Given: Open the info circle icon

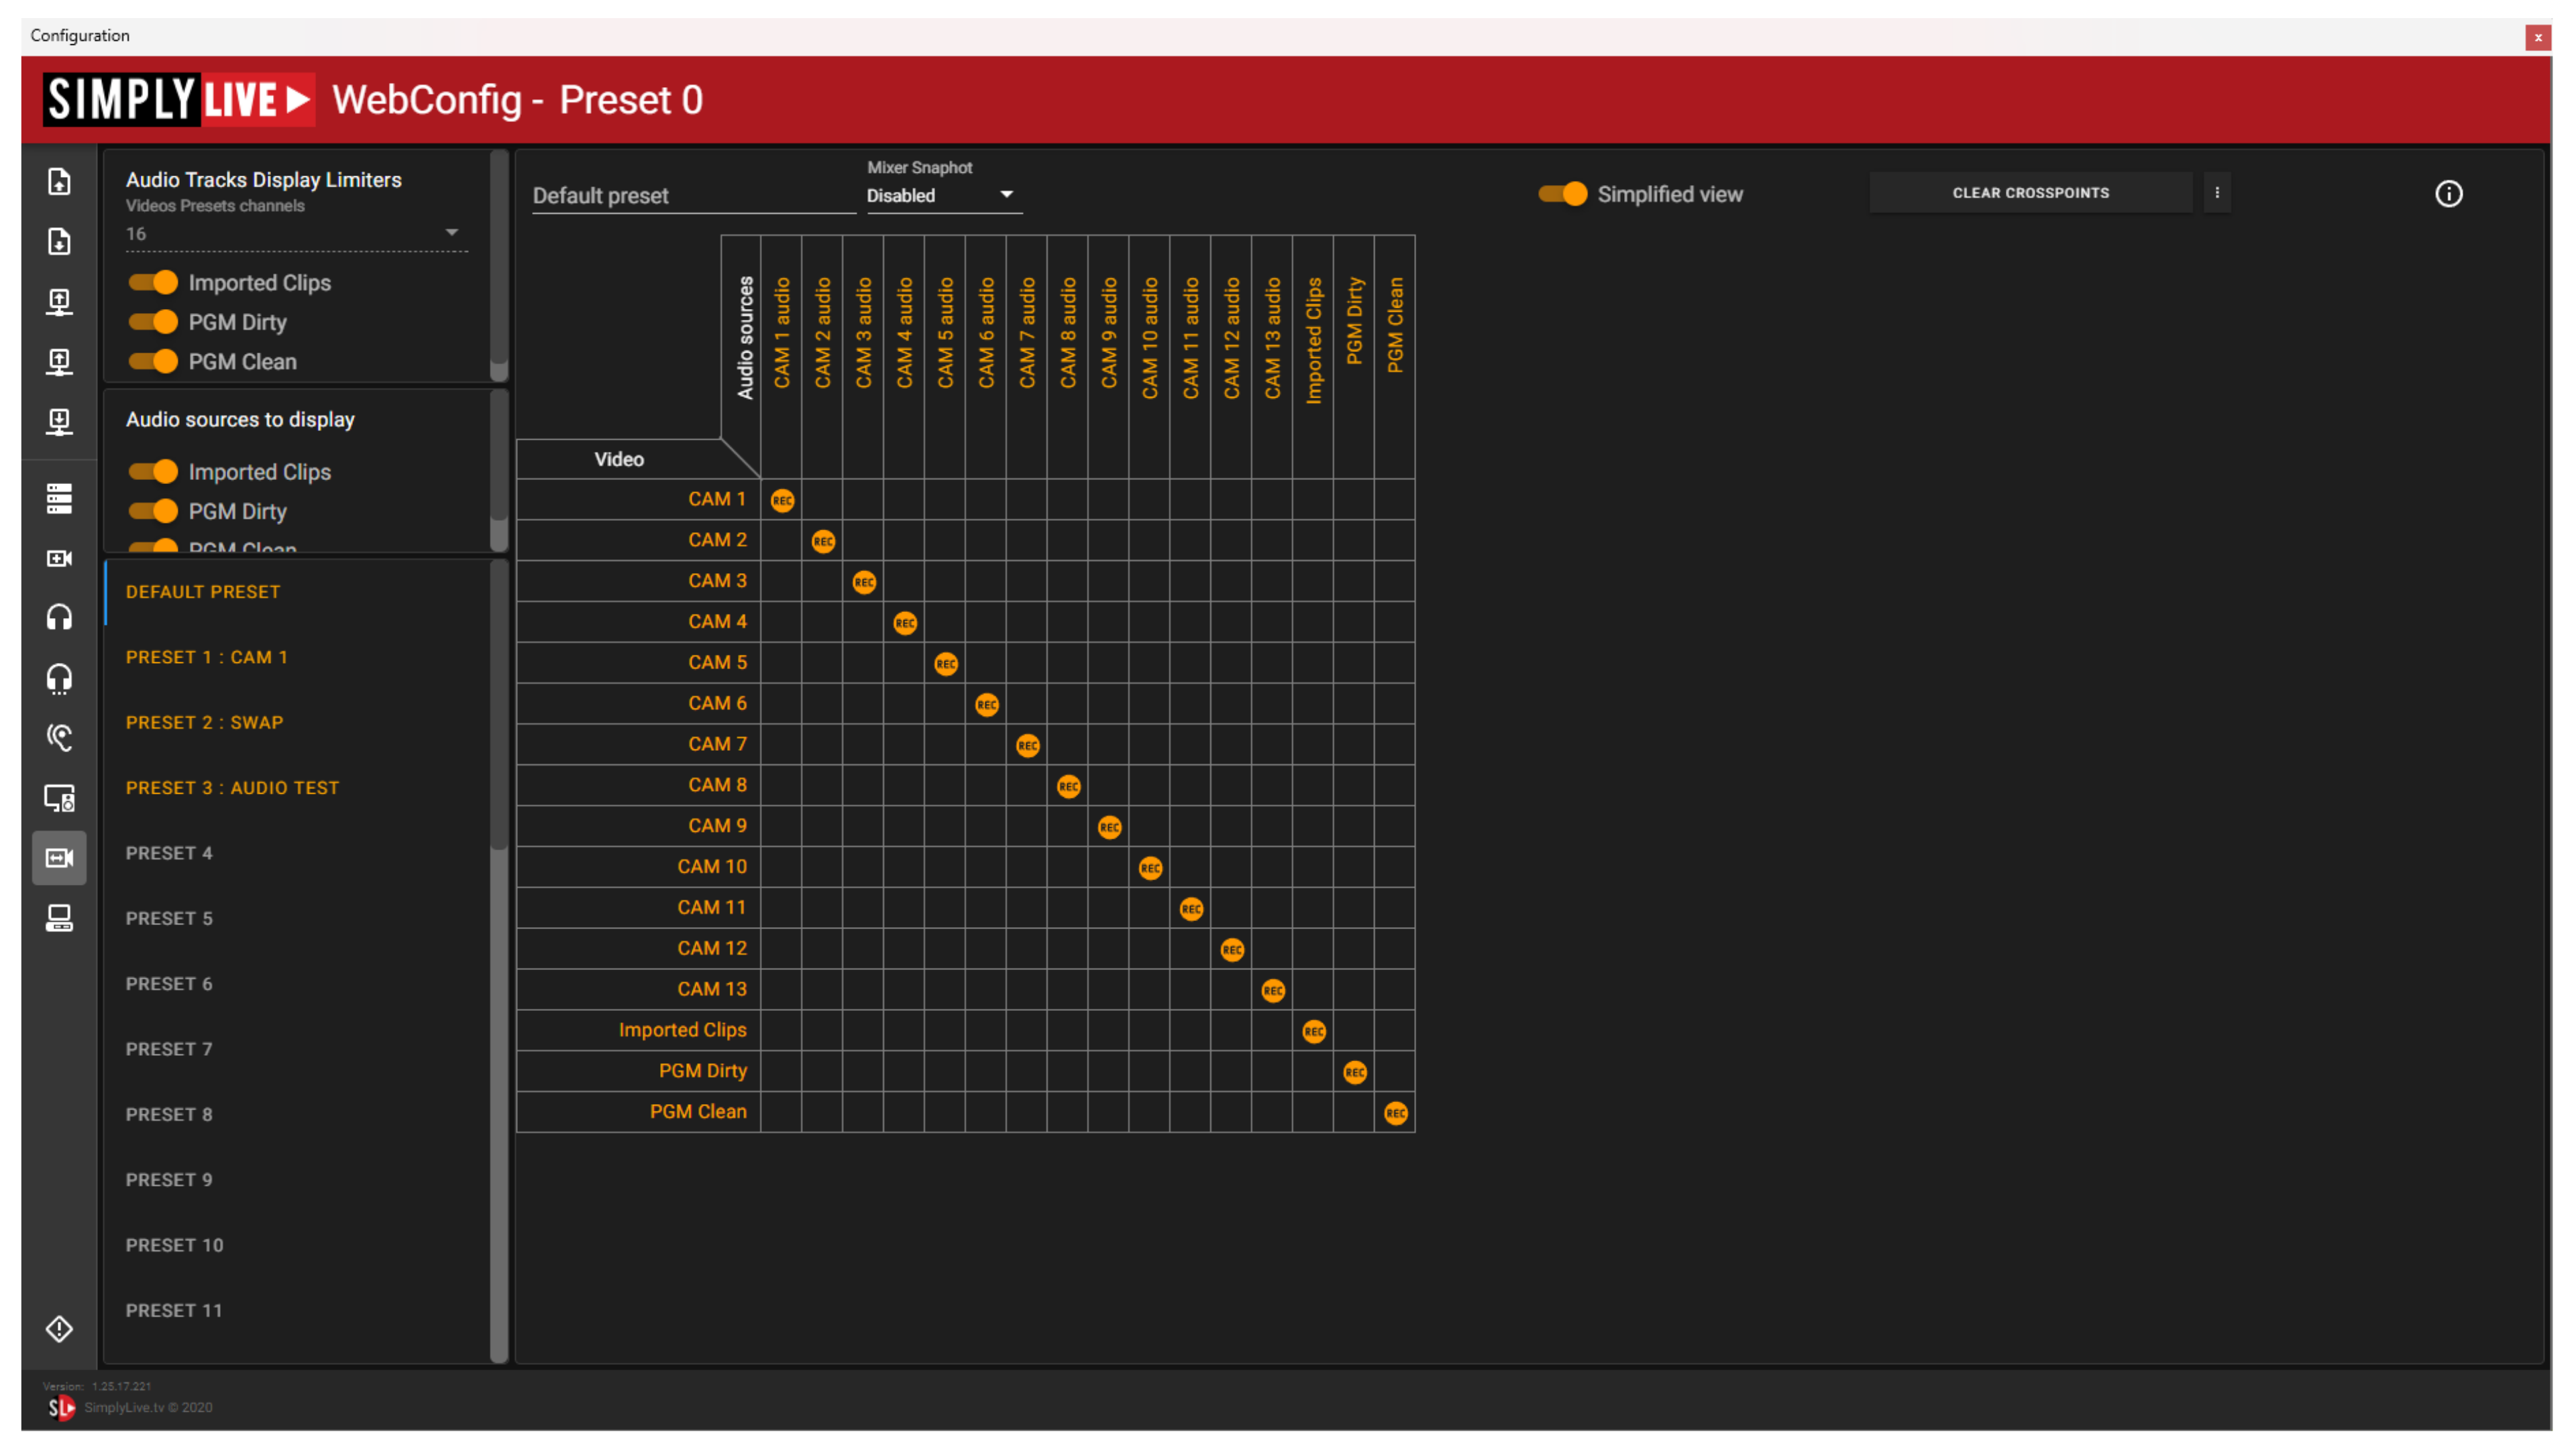Looking at the screenshot, I should (x=2448, y=194).
